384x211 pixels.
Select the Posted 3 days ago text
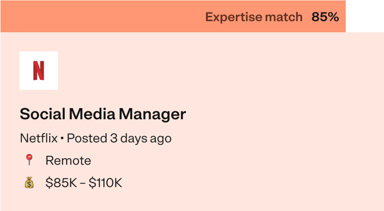[x=119, y=139]
